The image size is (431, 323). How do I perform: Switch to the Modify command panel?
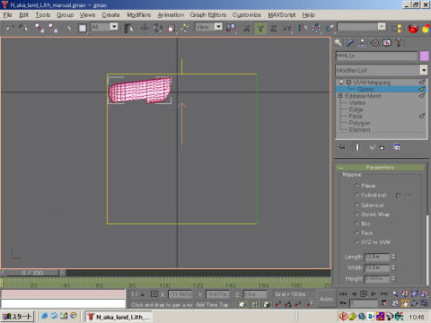350,43
